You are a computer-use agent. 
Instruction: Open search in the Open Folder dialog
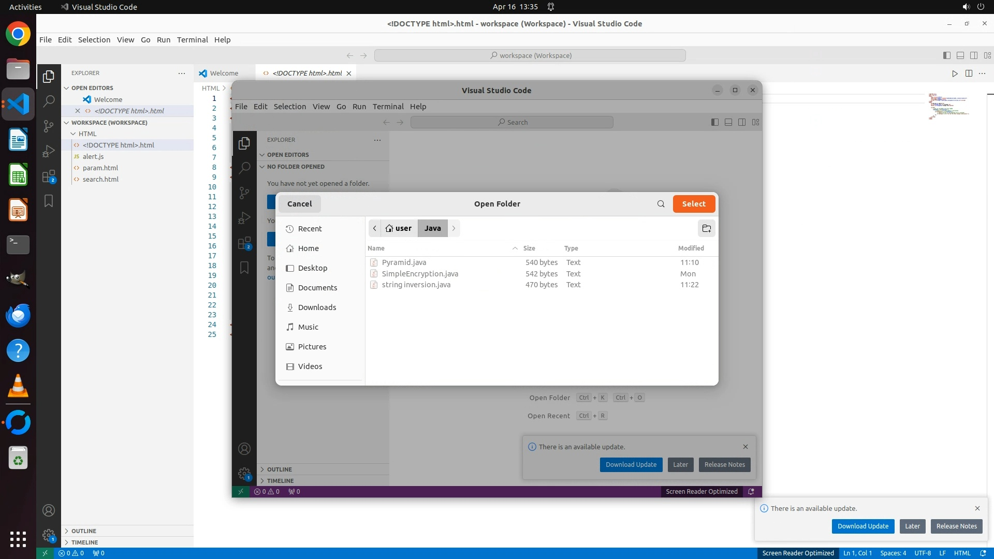click(661, 204)
